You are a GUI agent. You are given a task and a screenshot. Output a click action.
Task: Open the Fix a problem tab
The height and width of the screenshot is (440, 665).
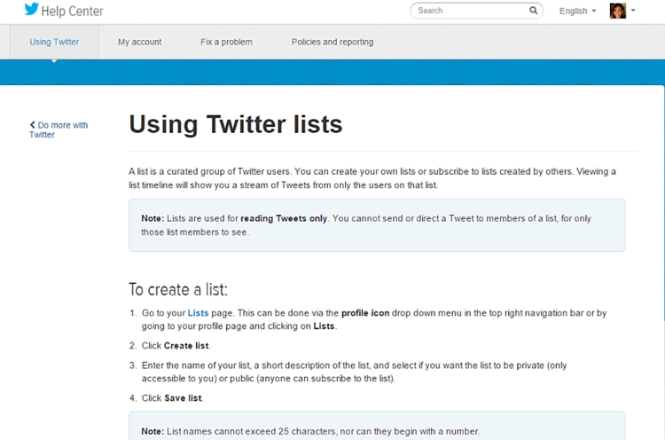click(x=226, y=42)
